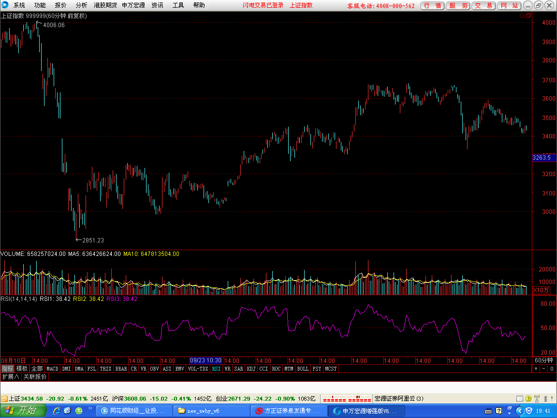Click the second browser icon in quick launch
Image resolution: width=557 pixels, height=418 pixels.
pos(68,411)
